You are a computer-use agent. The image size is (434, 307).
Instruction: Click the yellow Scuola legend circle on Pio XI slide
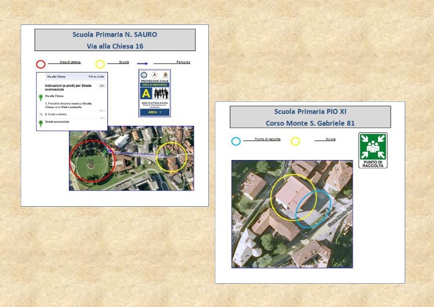pos(295,142)
